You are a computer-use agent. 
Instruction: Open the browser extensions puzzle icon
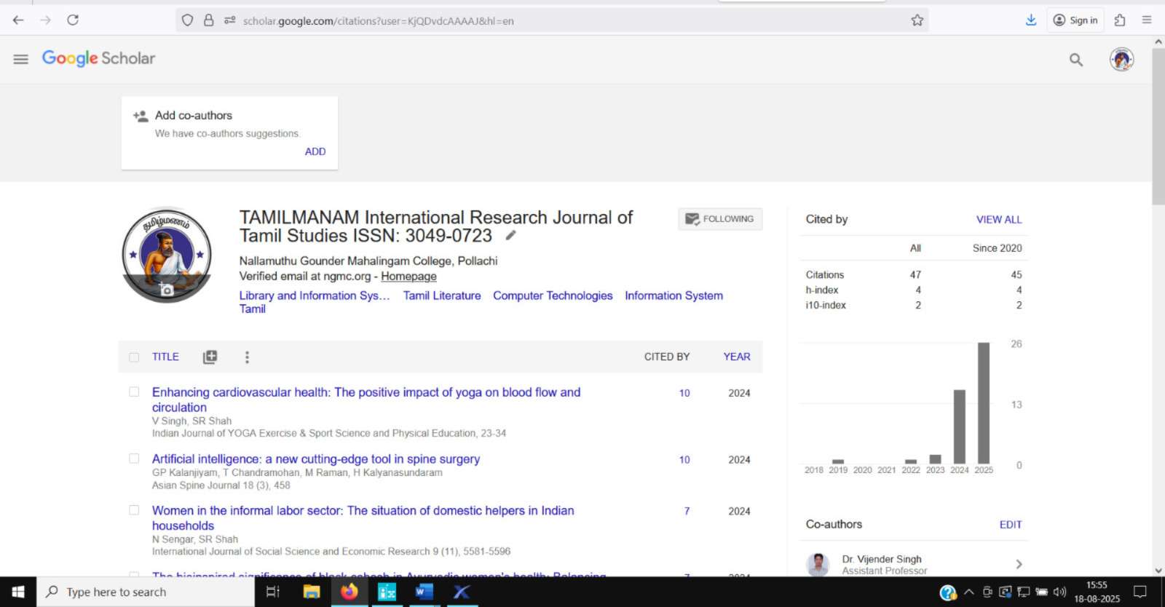(x=1120, y=20)
